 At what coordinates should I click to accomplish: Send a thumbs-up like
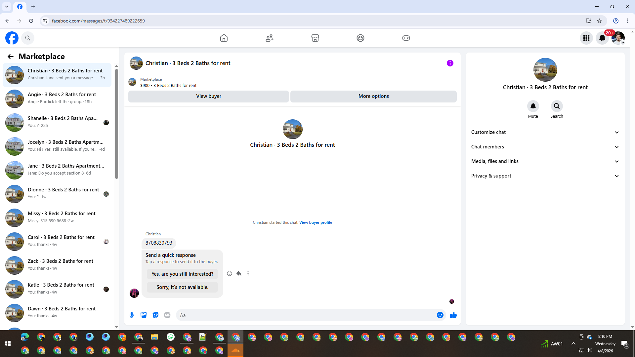pos(453,315)
